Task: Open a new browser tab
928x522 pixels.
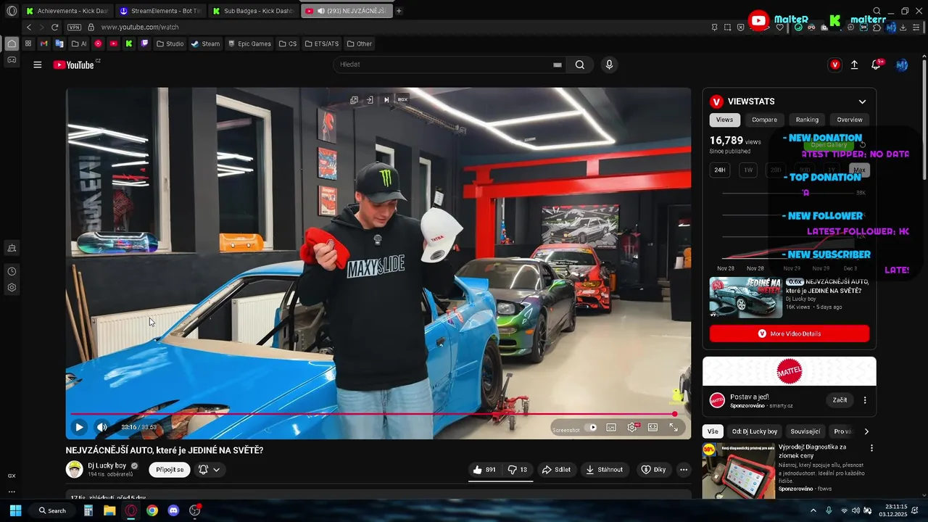Action: (399, 11)
